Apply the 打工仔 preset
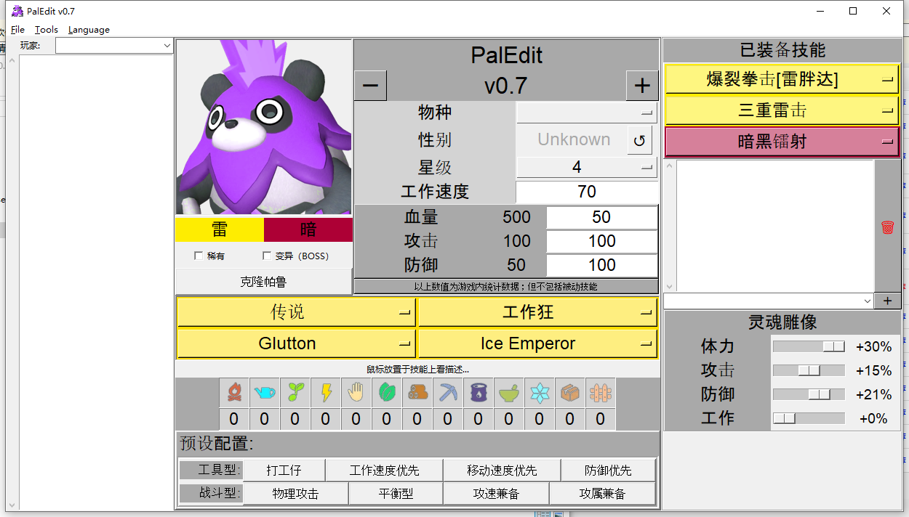The image size is (909, 517). (x=284, y=471)
